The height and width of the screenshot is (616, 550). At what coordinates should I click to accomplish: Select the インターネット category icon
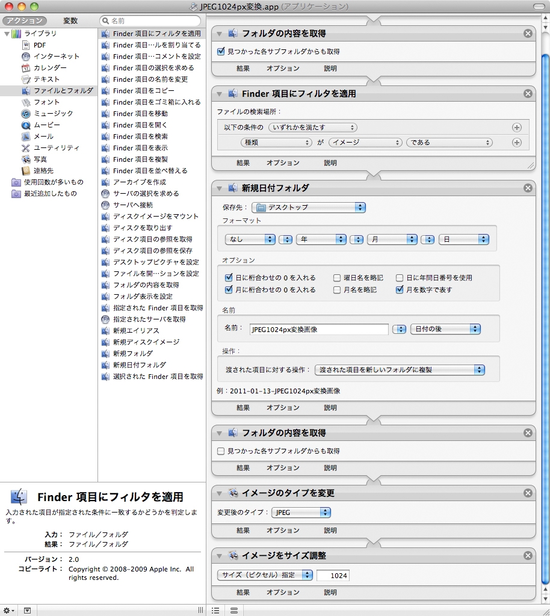tap(26, 57)
